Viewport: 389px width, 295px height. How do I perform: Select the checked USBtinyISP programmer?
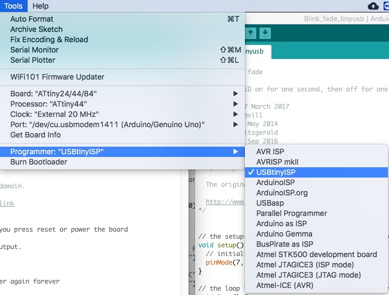coord(316,172)
